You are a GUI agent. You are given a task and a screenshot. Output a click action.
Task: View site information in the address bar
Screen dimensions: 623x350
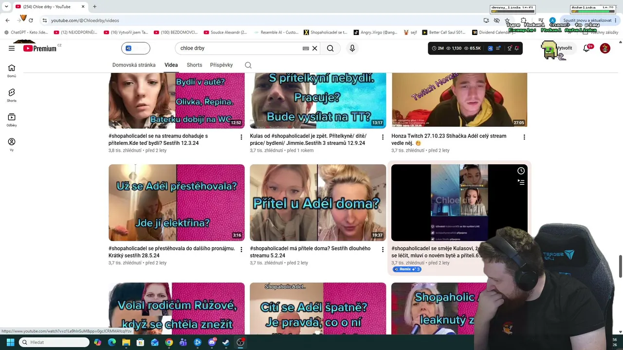coord(44,20)
